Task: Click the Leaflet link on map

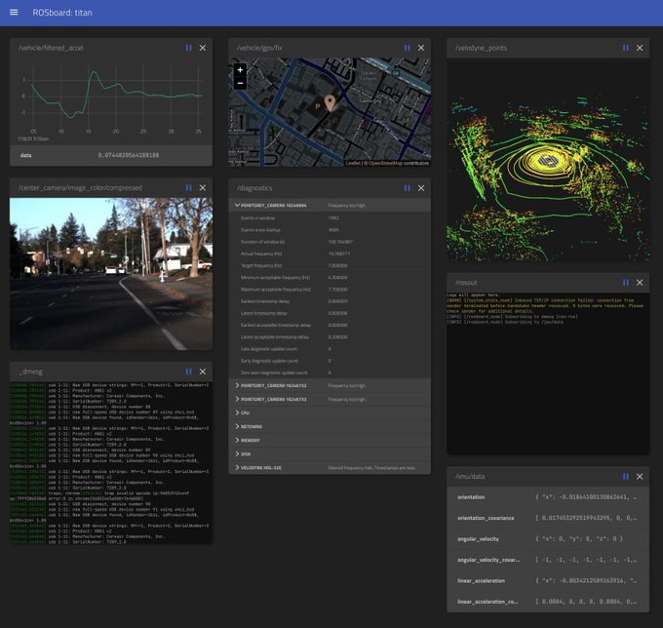Action: 352,163
